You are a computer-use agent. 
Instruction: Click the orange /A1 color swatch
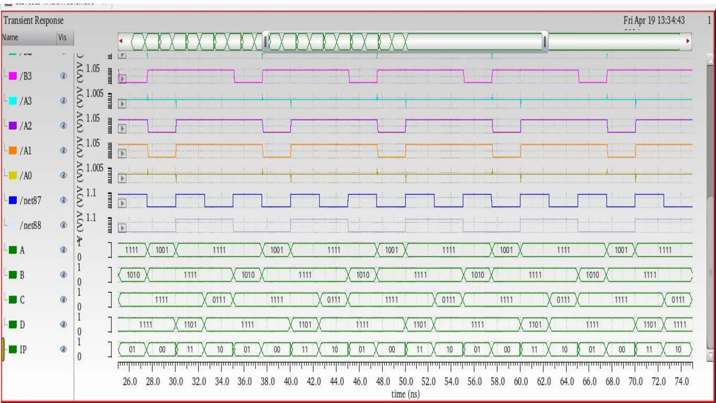[13, 150]
